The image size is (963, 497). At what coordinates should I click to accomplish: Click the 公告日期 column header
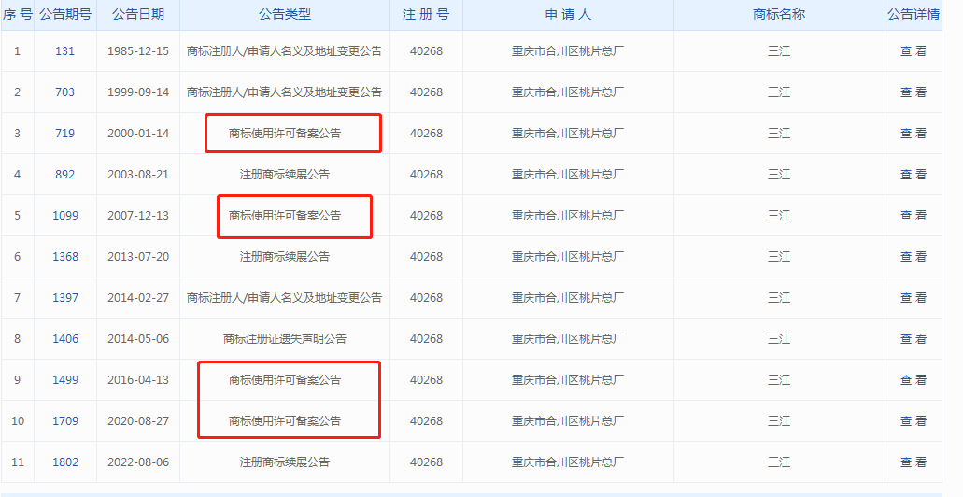click(x=138, y=14)
